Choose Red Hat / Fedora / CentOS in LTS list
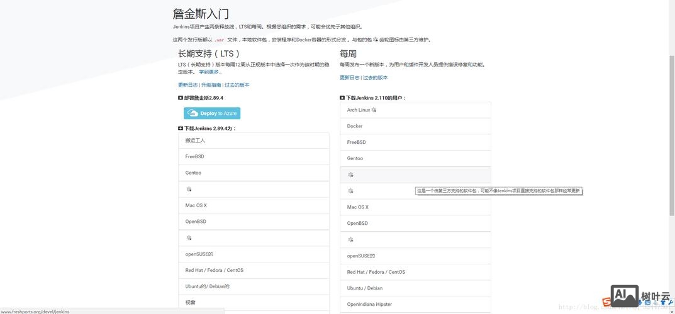The width and height of the screenshot is (675, 314). [x=254, y=270]
